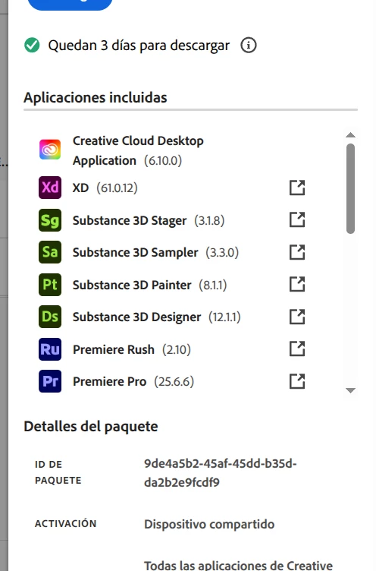Click the Premiere Pro app icon

(50, 381)
